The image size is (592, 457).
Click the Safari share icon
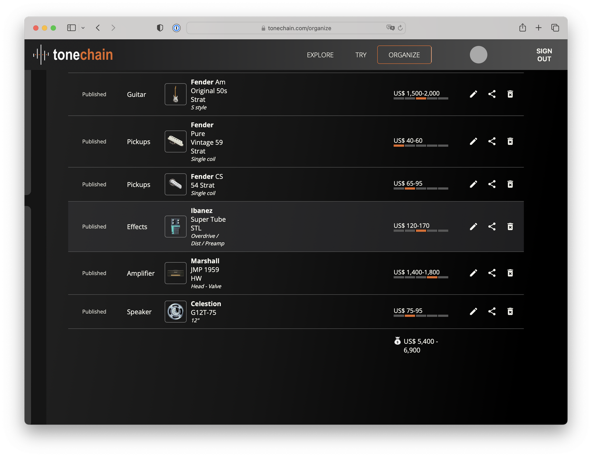pyautogui.click(x=523, y=28)
